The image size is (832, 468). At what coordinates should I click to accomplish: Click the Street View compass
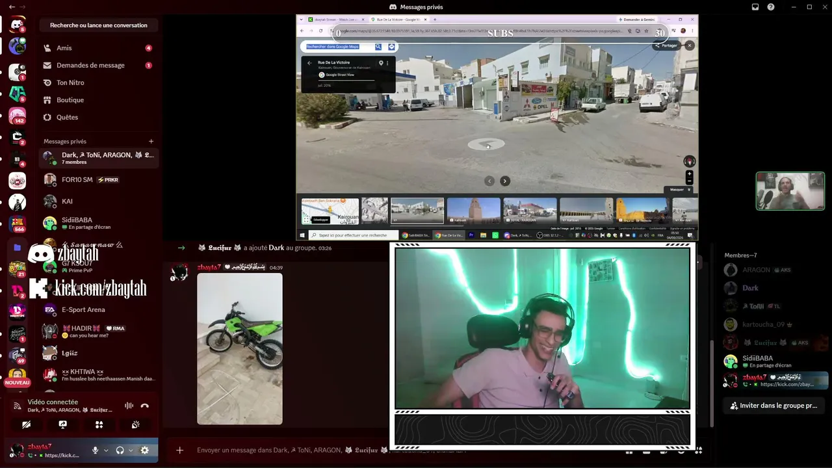click(690, 161)
